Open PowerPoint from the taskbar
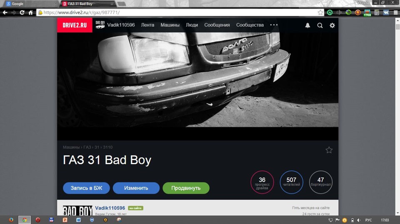This screenshot has width=400, height=224. click(65, 220)
